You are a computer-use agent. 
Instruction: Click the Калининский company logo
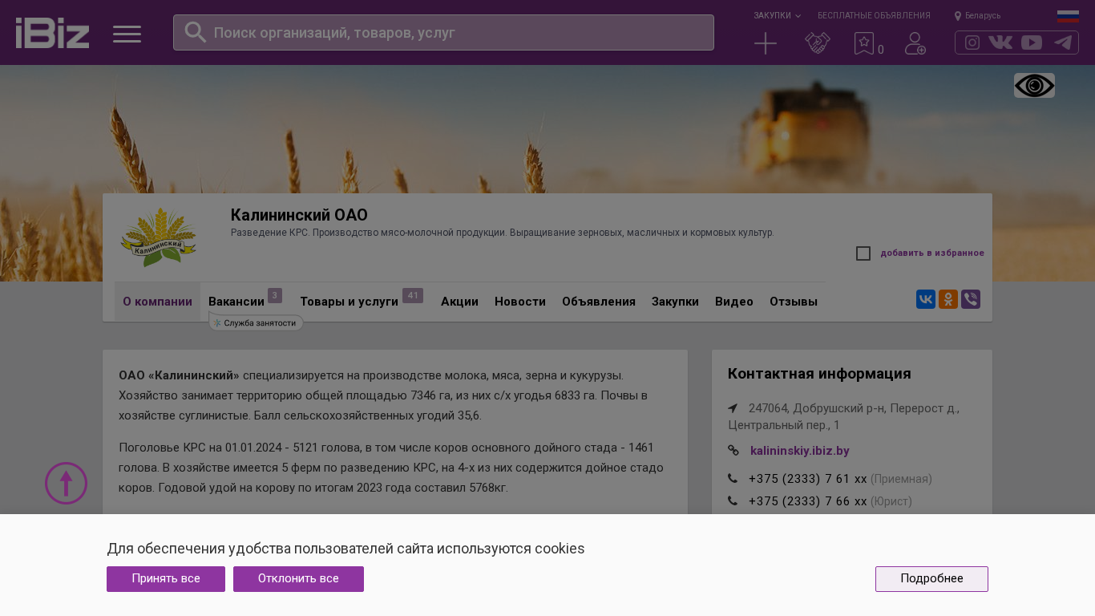pyautogui.click(x=159, y=237)
